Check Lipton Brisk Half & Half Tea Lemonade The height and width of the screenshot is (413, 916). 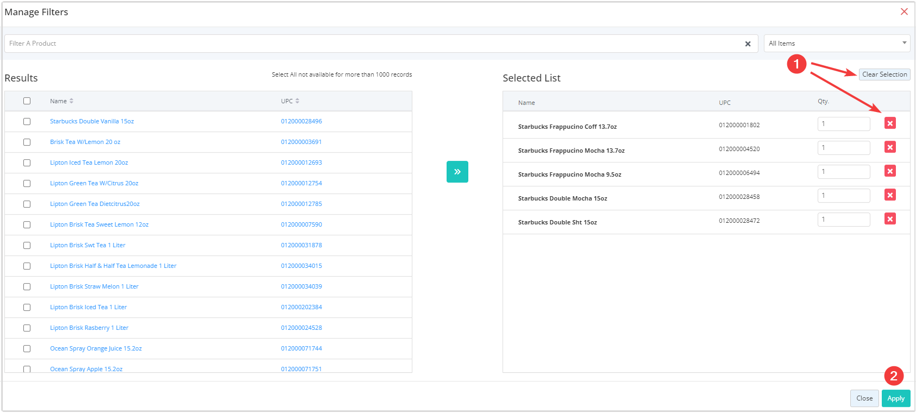point(27,266)
